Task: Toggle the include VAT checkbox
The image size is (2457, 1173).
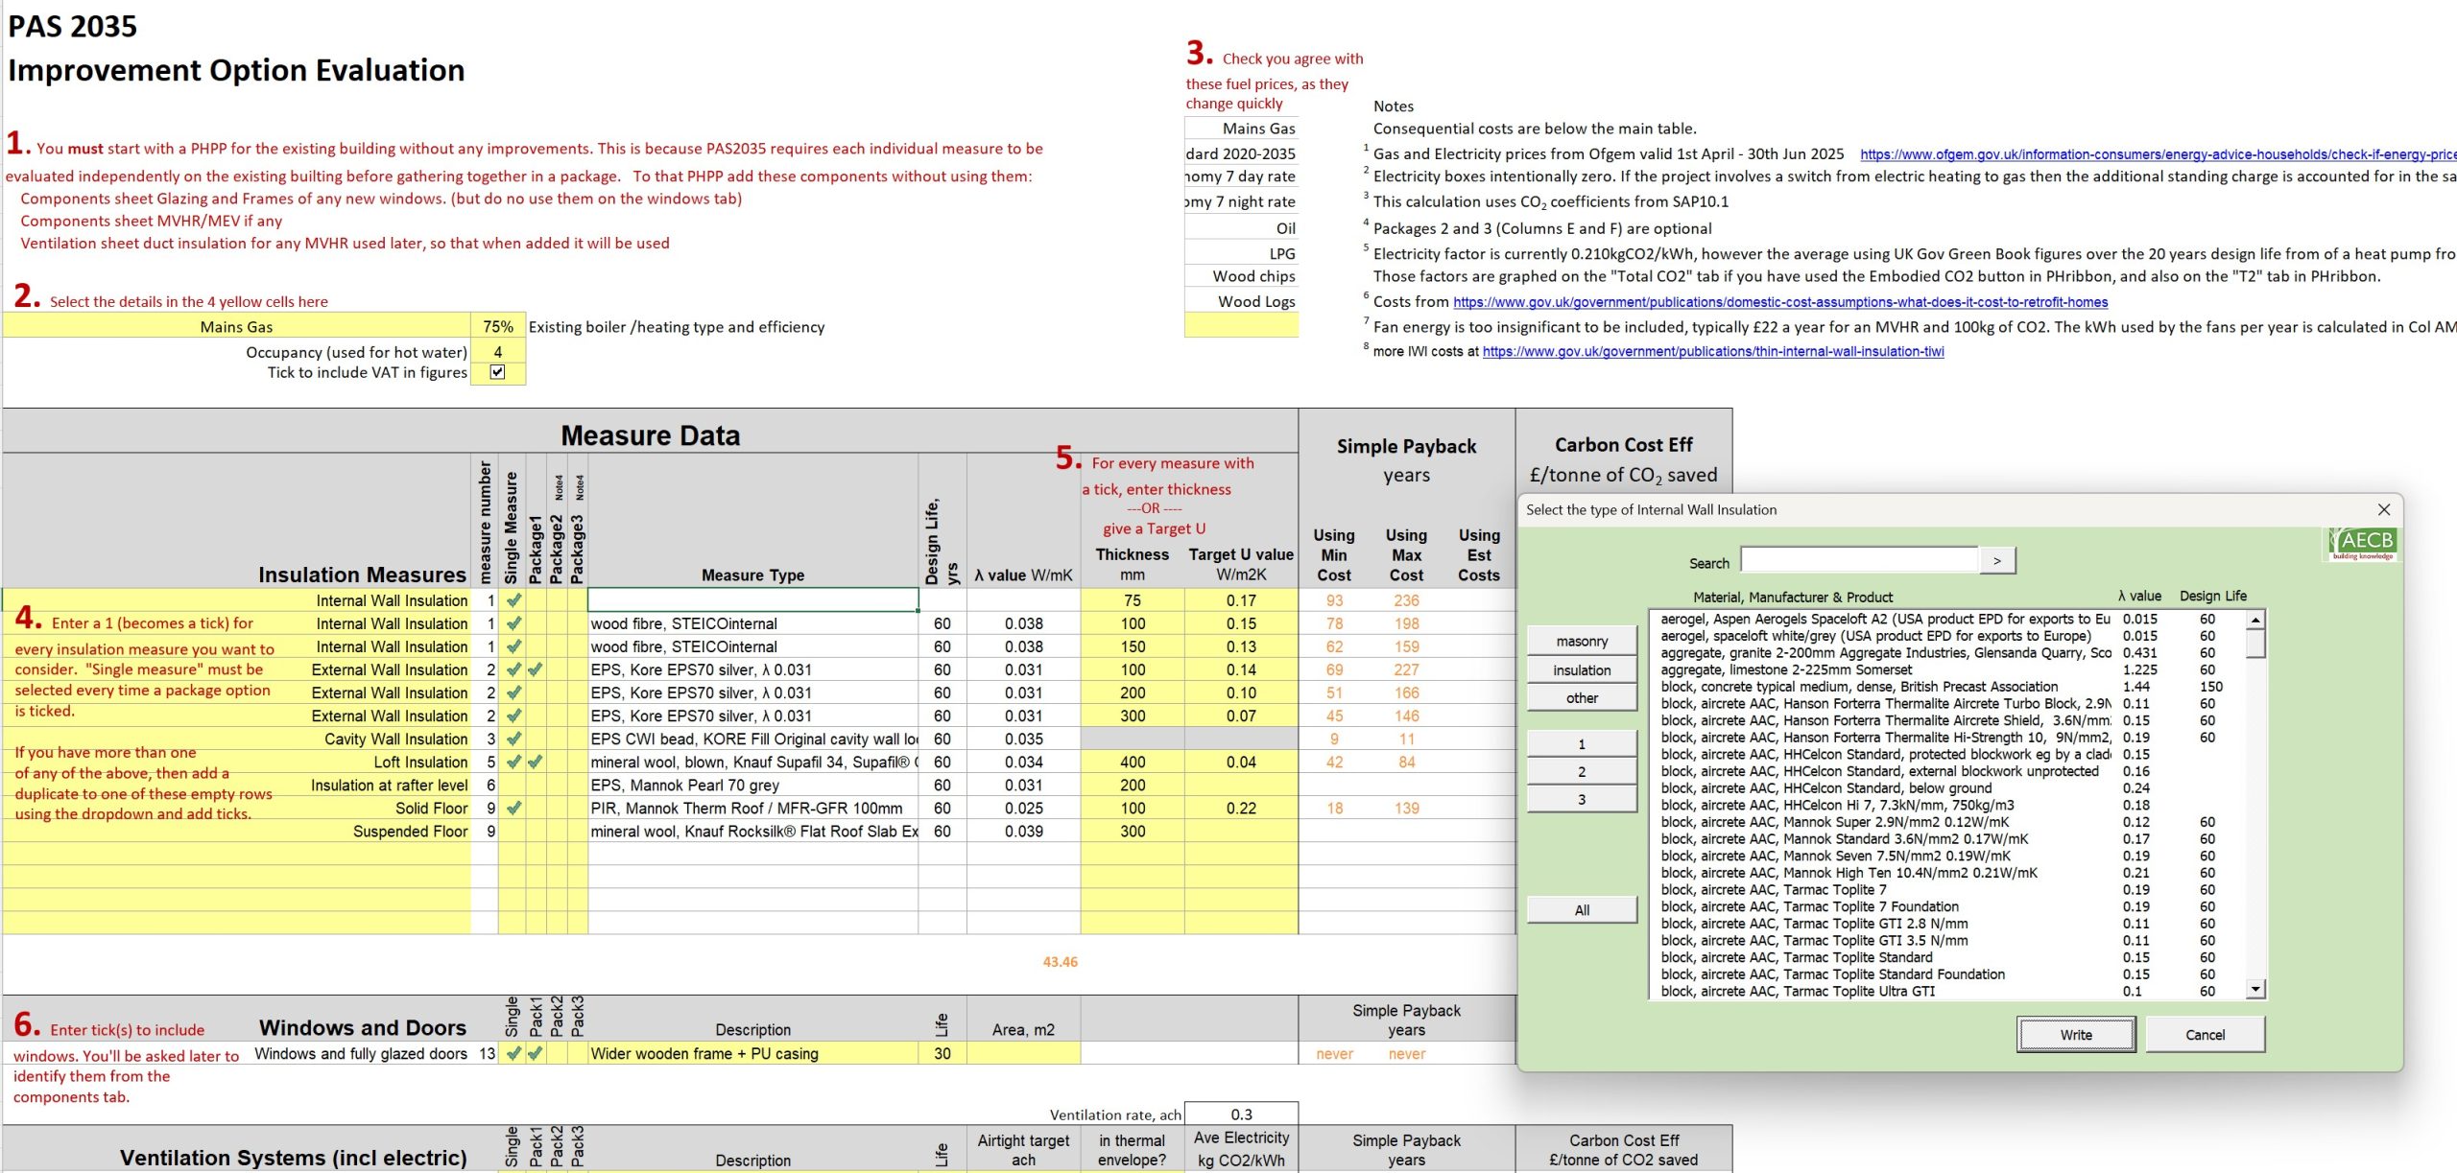Action: pyautogui.click(x=497, y=372)
